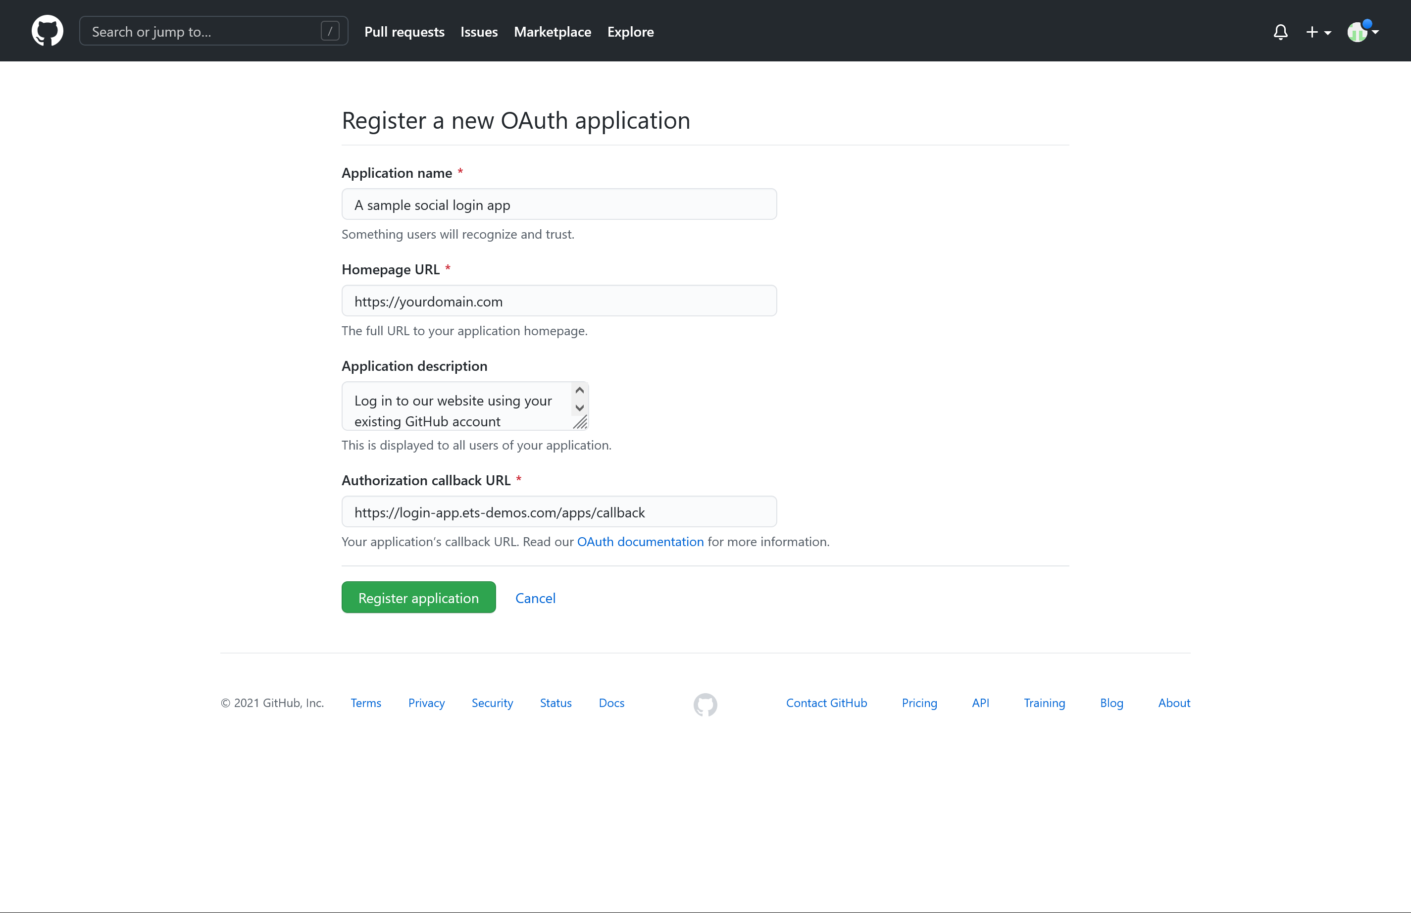Click the up arrow on the description textarea

click(x=579, y=390)
